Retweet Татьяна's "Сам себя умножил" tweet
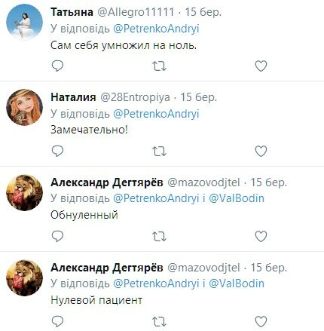324x331 pixels. coord(159,66)
